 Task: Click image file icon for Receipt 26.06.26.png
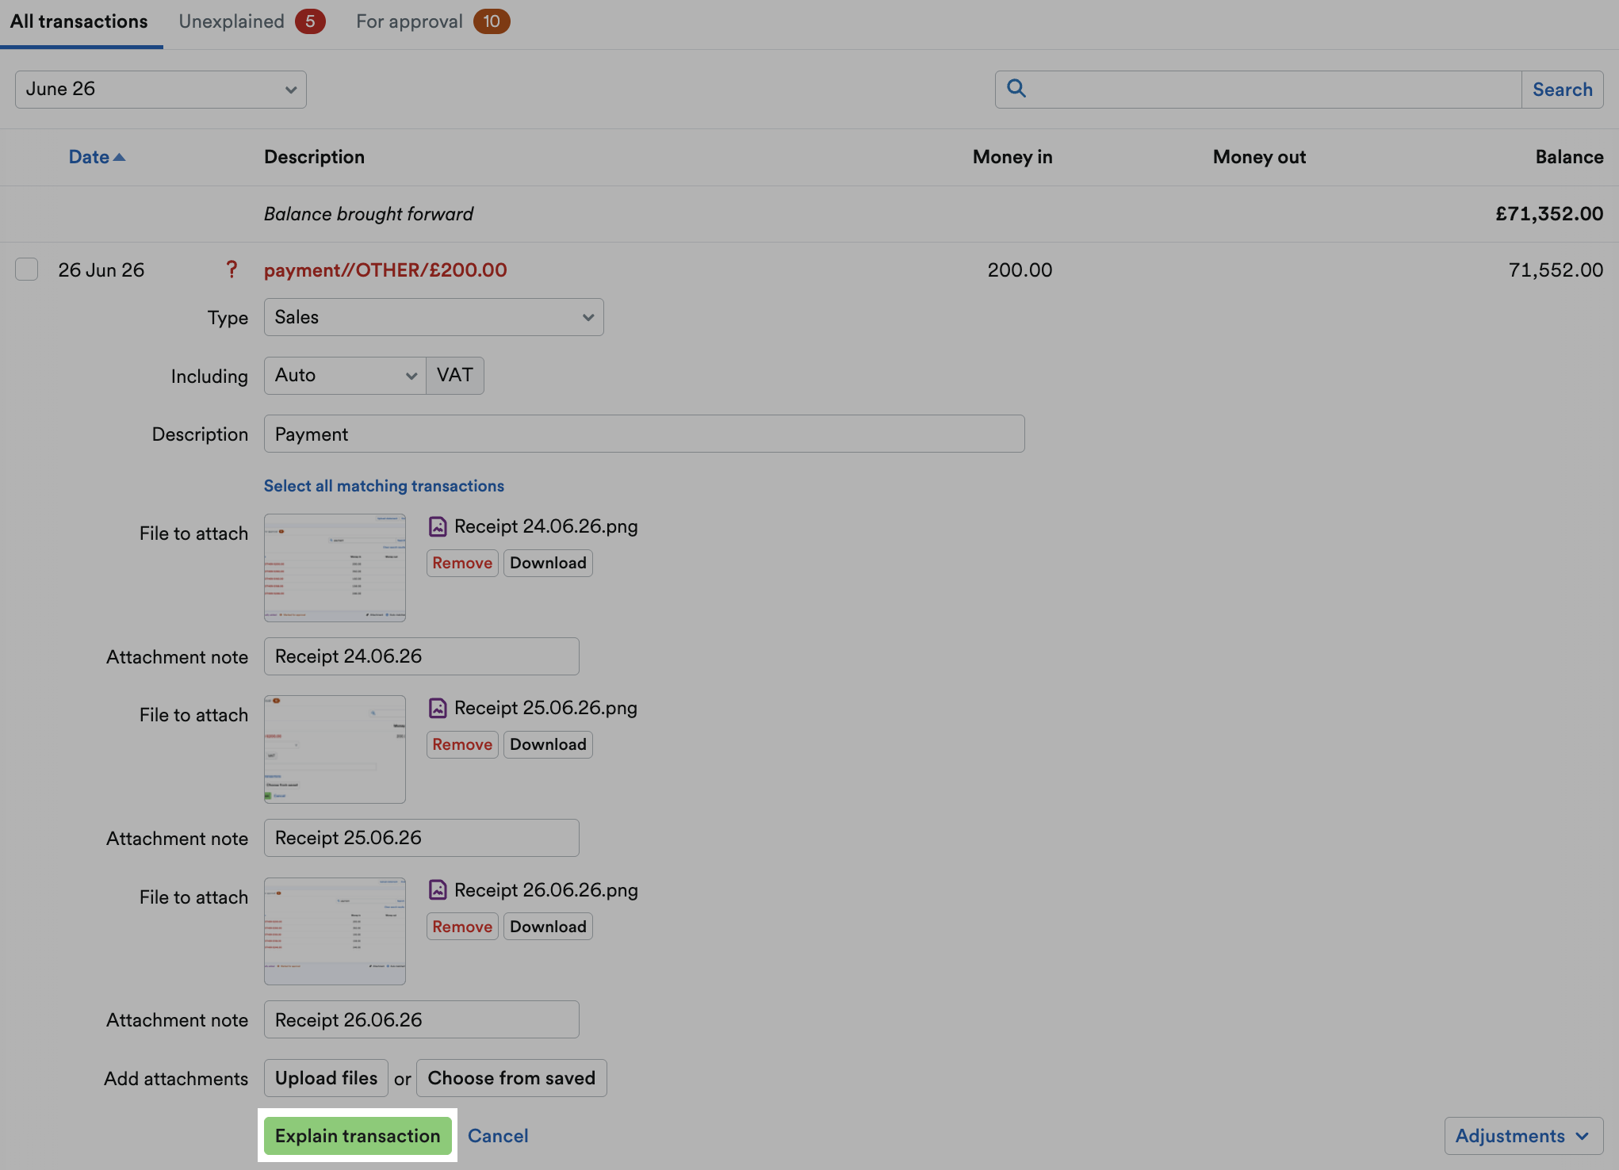click(x=438, y=890)
